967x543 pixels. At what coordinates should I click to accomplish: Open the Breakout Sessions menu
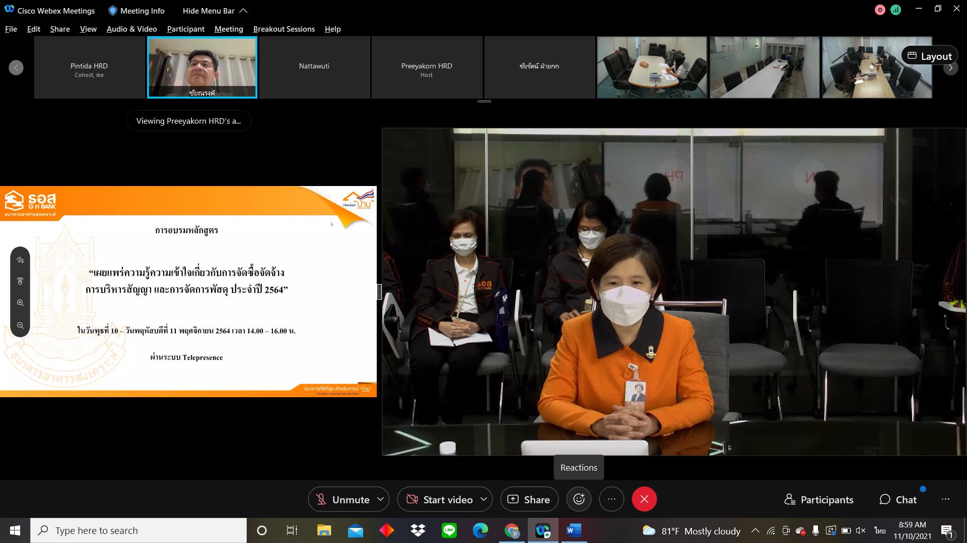[284, 29]
